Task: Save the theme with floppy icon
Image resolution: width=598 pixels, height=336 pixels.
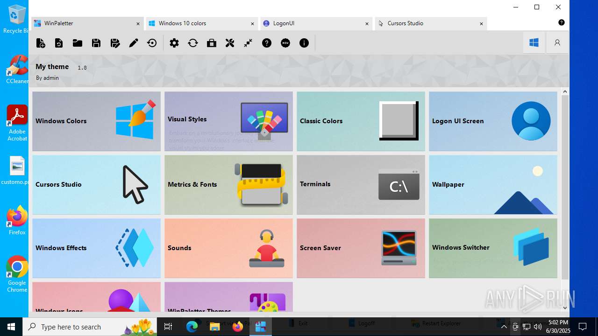Action: tap(96, 43)
